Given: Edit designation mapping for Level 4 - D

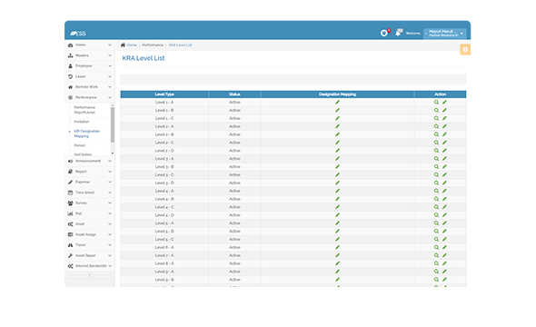Looking at the screenshot, I should coord(337,215).
